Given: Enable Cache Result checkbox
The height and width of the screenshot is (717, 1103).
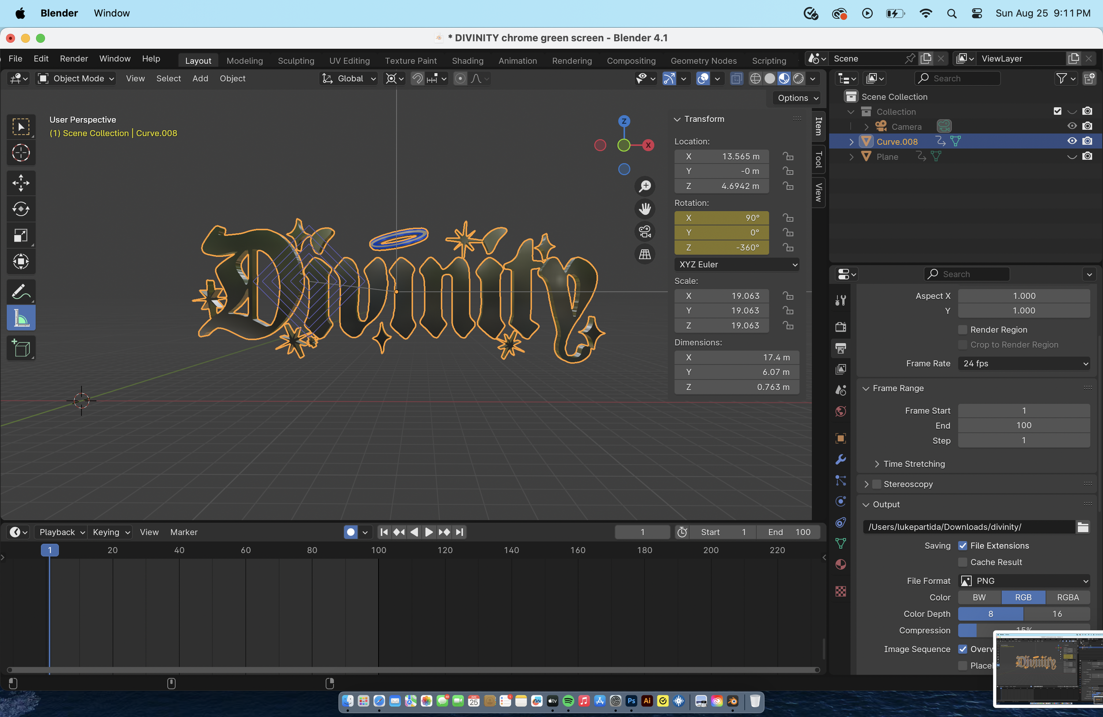Looking at the screenshot, I should 963,562.
